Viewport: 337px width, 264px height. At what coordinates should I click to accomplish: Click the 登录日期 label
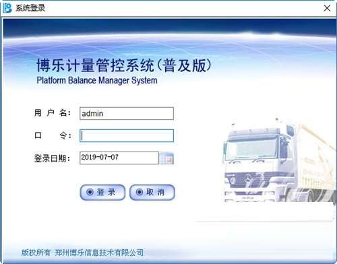tap(52, 158)
